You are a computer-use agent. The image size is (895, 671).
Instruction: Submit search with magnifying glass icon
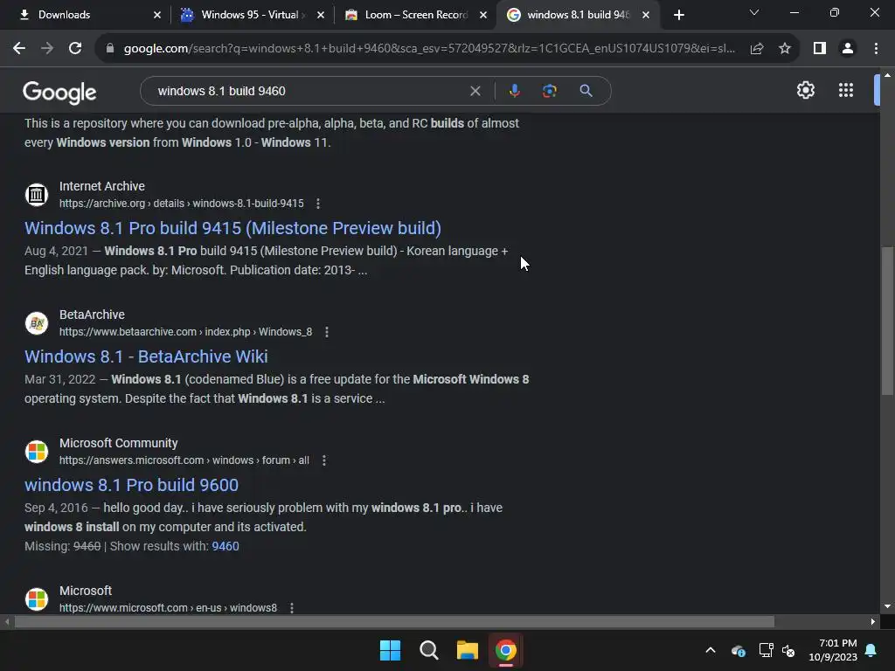coord(586,91)
